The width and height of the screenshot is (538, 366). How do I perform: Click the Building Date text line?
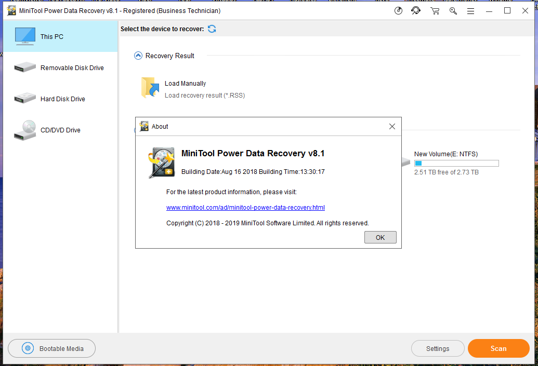[253, 172]
